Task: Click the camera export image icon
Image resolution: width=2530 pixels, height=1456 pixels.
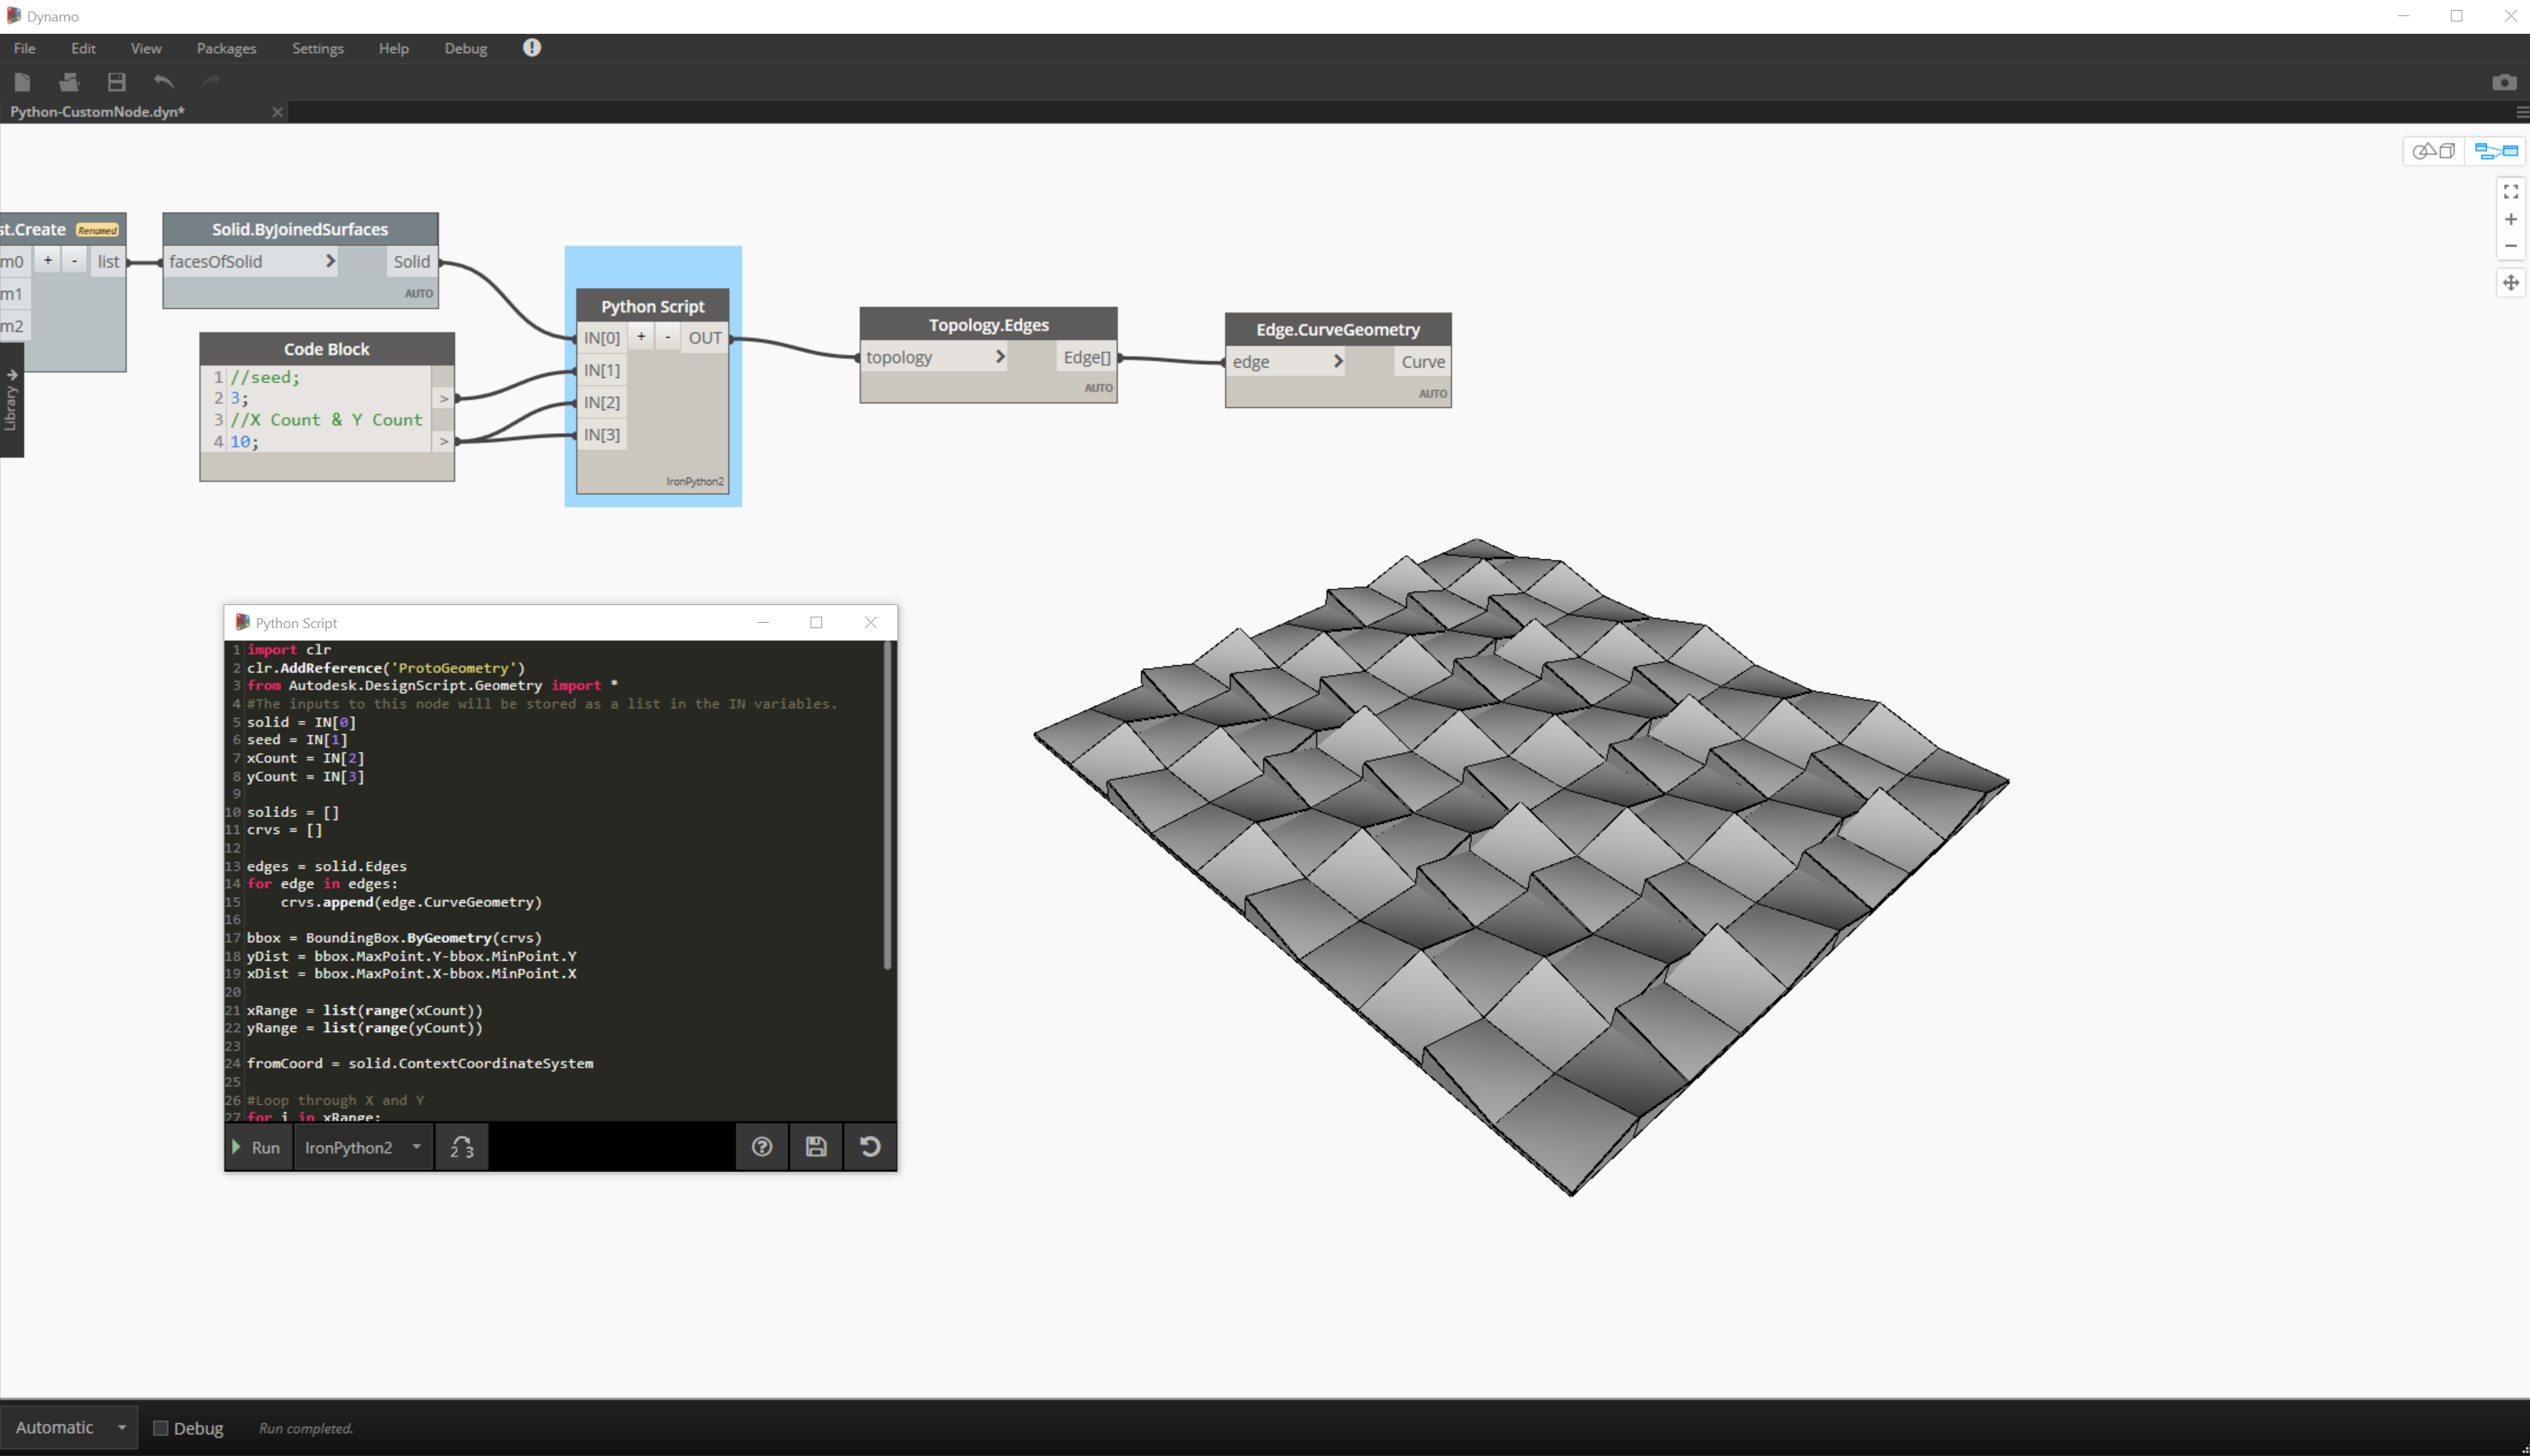Action: 2503,82
